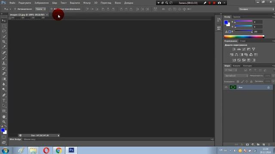Image resolution: width=275 pixels, height=154 pixels.
Task: Select the Rectangle shape tool
Action: [x=4, y=111]
